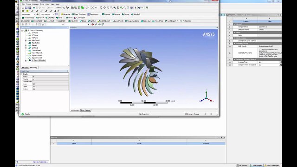Switch to the Model View tab

coord(75,110)
